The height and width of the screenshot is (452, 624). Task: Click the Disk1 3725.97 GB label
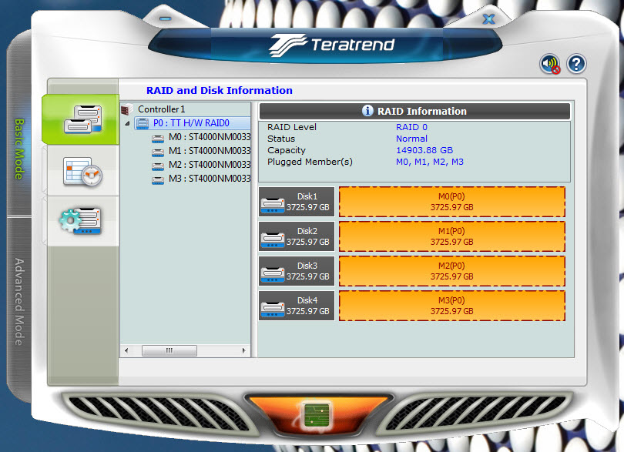click(307, 202)
